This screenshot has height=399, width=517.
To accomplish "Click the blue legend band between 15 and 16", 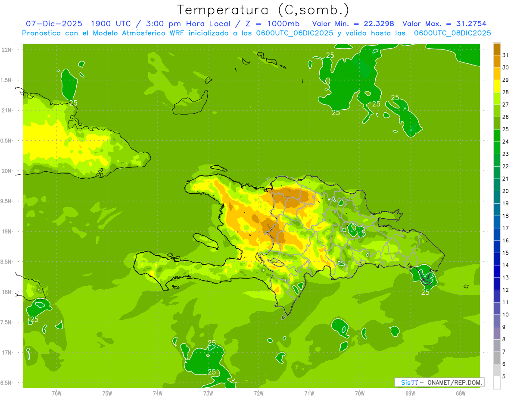I will pyautogui.click(x=497, y=247).
